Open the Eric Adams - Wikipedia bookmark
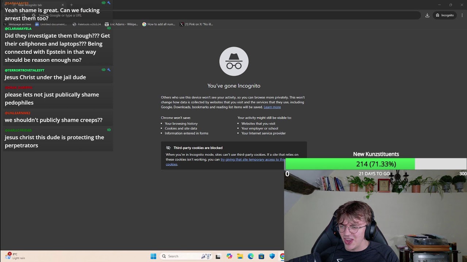The image size is (467, 262). pyautogui.click(x=121, y=24)
